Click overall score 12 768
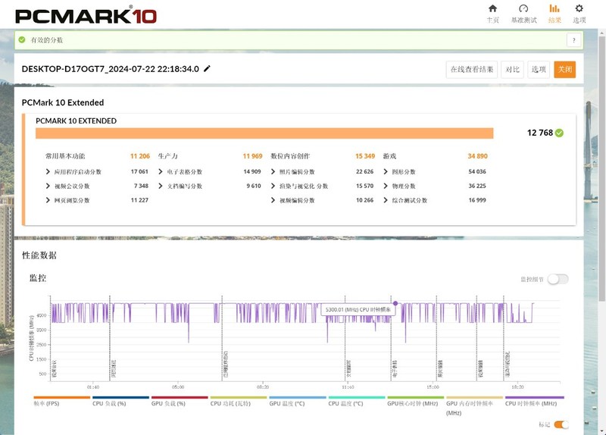The height and width of the screenshot is (435, 606). (540, 133)
